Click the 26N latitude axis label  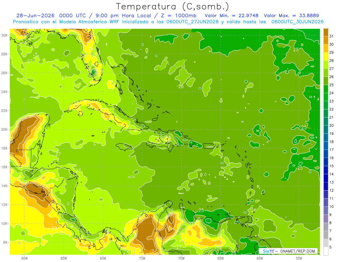pyautogui.click(x=5, y=73)
